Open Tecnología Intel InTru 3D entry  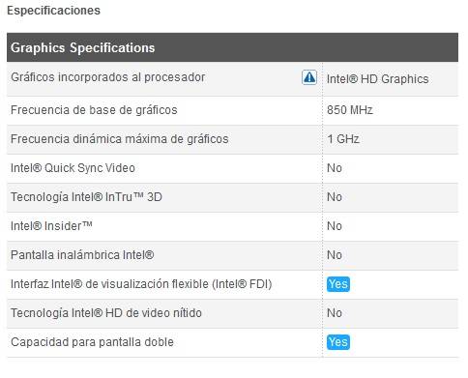pos(86,197)
